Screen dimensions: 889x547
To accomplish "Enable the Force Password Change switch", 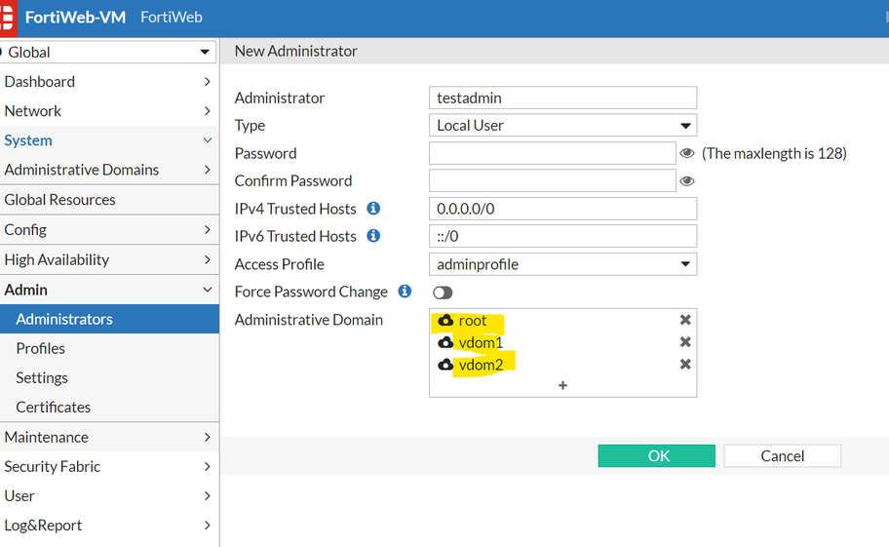I will pos(444,293).
